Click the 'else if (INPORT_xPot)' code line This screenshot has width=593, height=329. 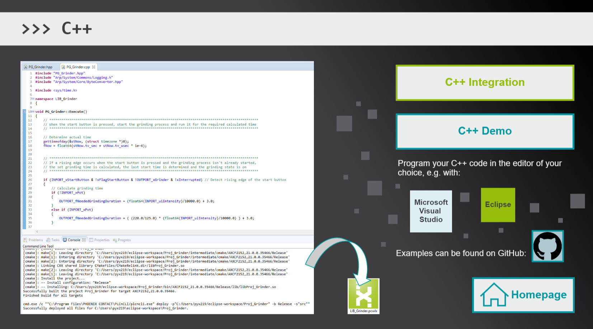[x=72, y=210]
